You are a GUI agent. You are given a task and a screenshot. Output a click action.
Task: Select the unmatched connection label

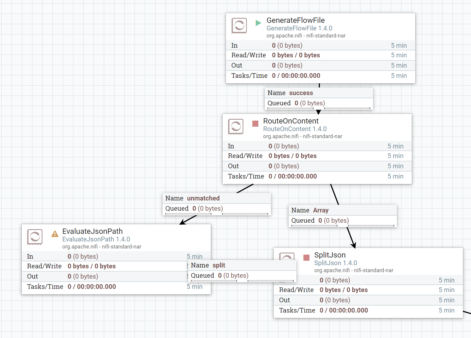(x=203, y=198)
